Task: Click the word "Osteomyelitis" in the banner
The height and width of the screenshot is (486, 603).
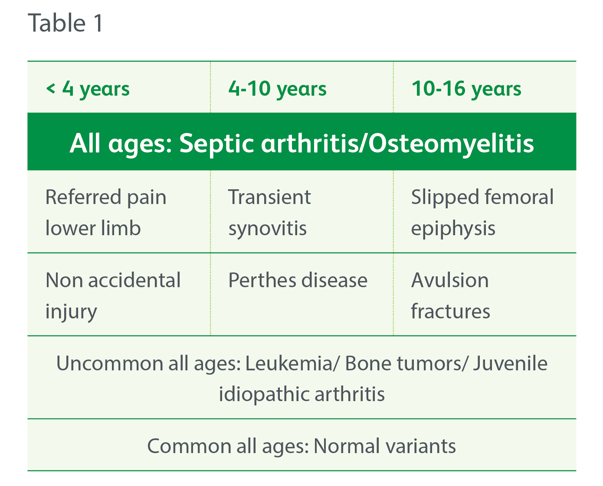Action: point(451,143)
